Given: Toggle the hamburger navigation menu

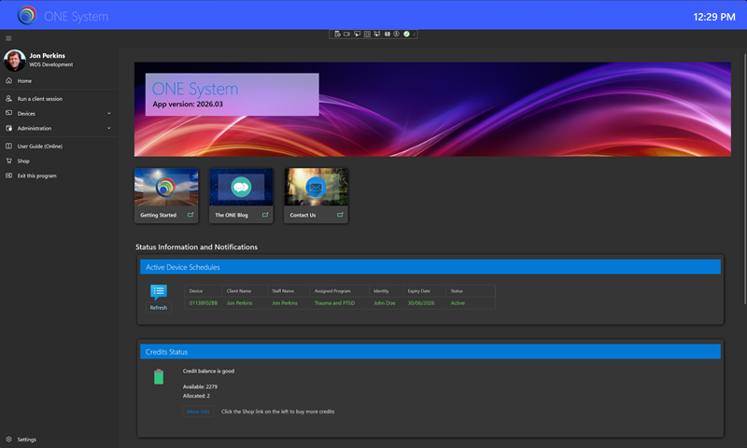Looking at the screenshot, I should [x=8, y=38].
